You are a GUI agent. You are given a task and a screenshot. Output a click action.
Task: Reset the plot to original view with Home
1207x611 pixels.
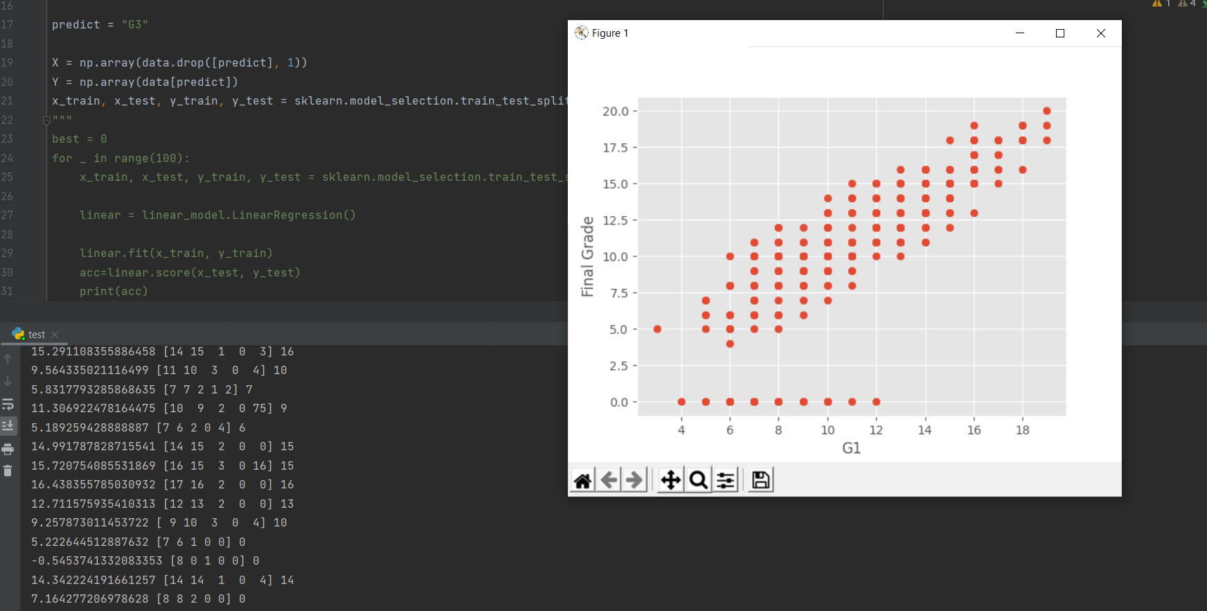coord(582,480)
